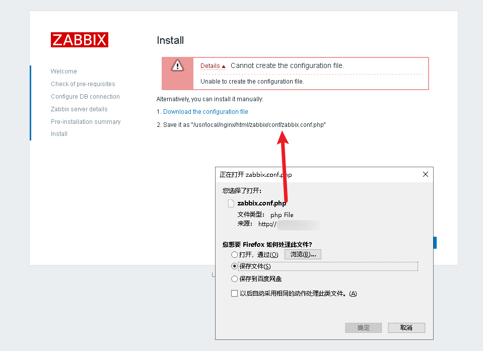Click the save path '/usr/local/nginx/html/zabbix/conf/zabbix.conf.php' text
Image resolution: width=483 pixels, height=351 pixels.
click(x=258, y=125)
